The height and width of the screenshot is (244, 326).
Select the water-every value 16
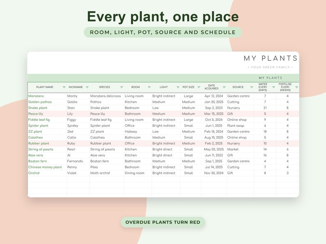(265, 155)
